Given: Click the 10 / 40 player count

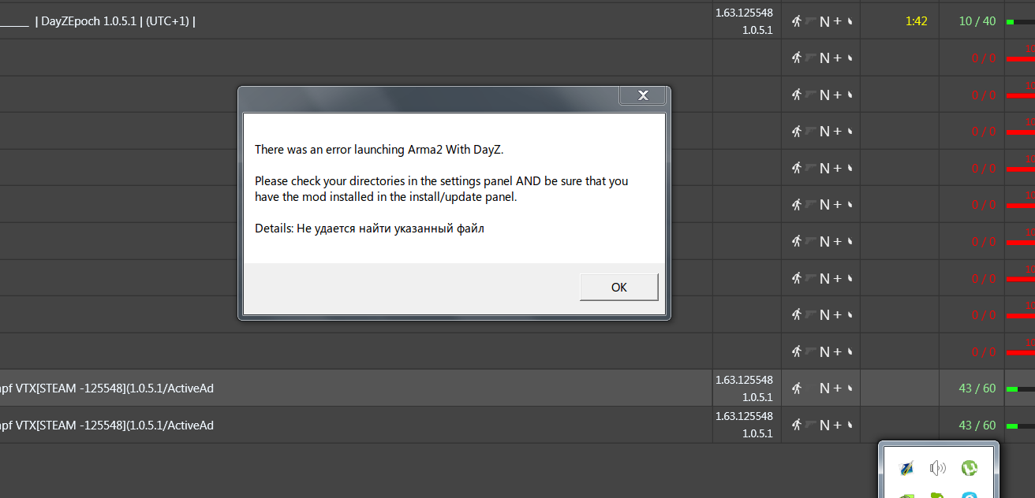Looking at the screenshot, I should (x=977, y=21).
